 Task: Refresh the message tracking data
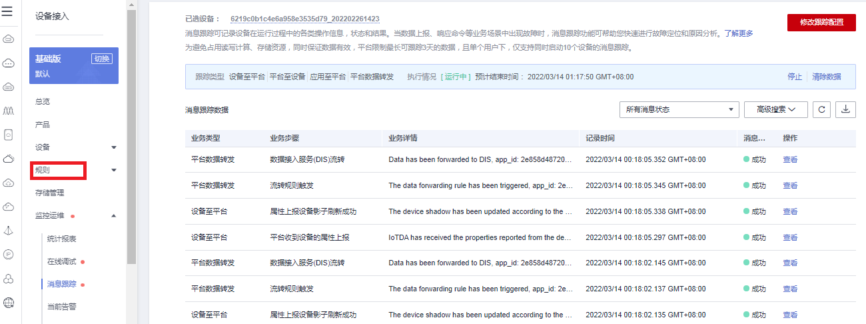click(x=821, y=109)
